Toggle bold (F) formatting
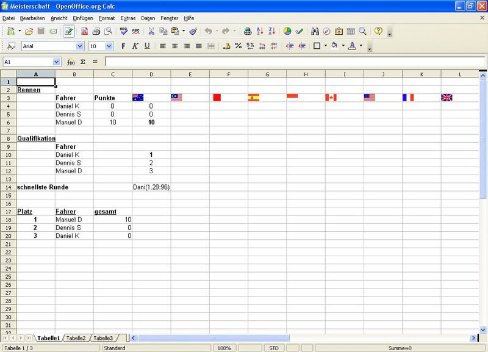 coord(123,46)
